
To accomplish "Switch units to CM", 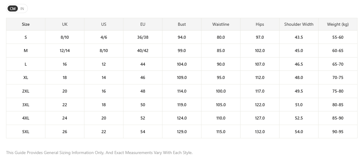I will (13, 9).
